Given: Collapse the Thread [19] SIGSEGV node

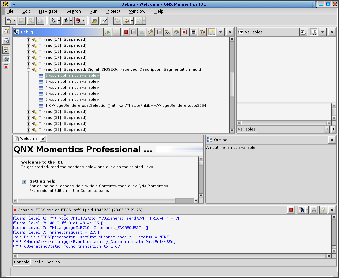Looking at the screenshot, I should (x=29, y=70).
